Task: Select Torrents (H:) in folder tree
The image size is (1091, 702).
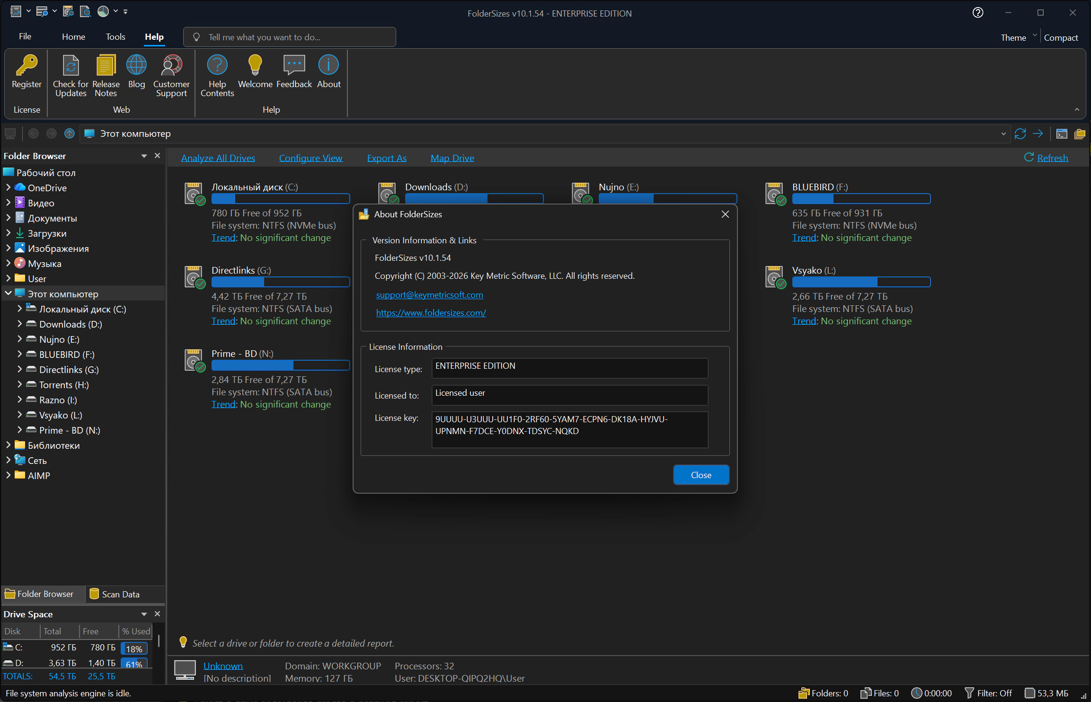Action: click(64, 385)
